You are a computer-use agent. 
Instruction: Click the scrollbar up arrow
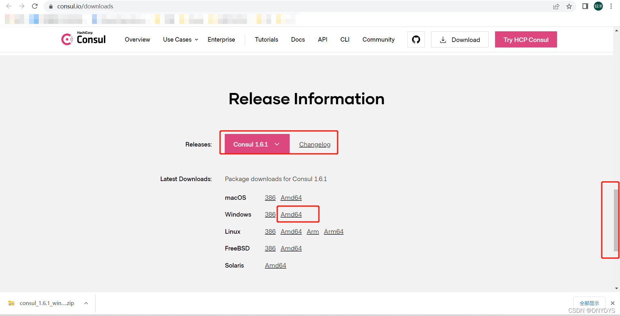[x=616, y=31]
